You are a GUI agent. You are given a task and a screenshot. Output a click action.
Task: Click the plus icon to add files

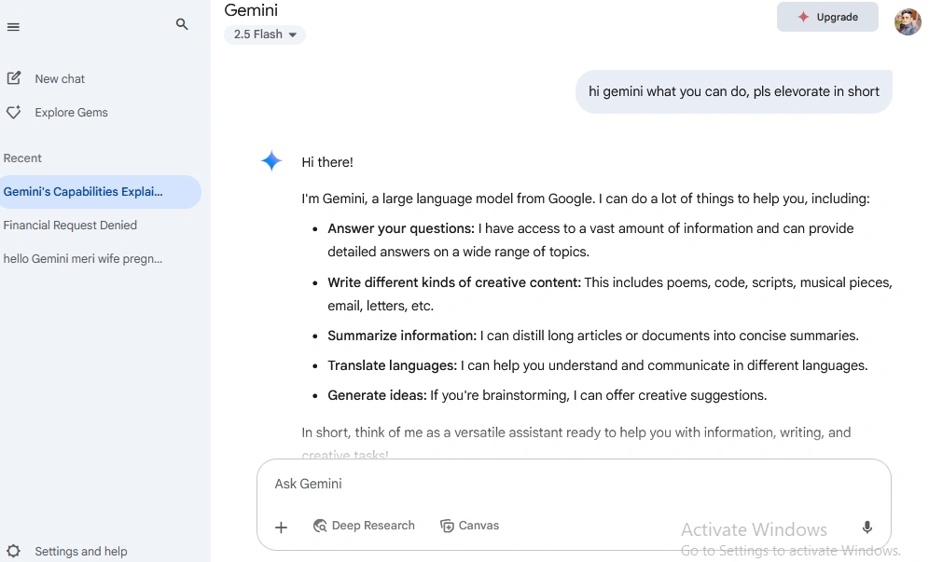point(282,527)
